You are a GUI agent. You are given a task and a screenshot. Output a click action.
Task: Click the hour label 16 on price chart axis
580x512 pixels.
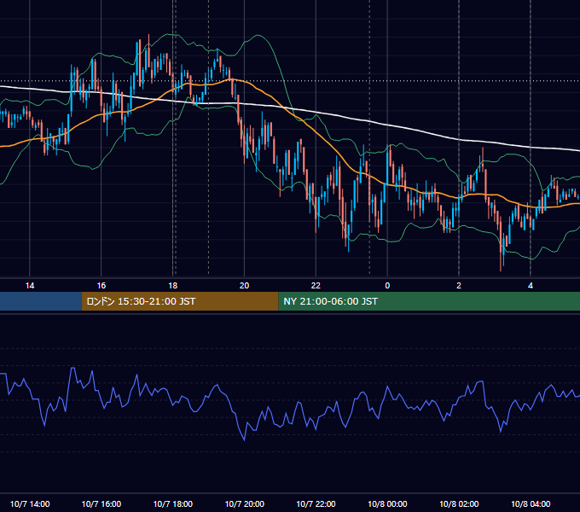101,286
